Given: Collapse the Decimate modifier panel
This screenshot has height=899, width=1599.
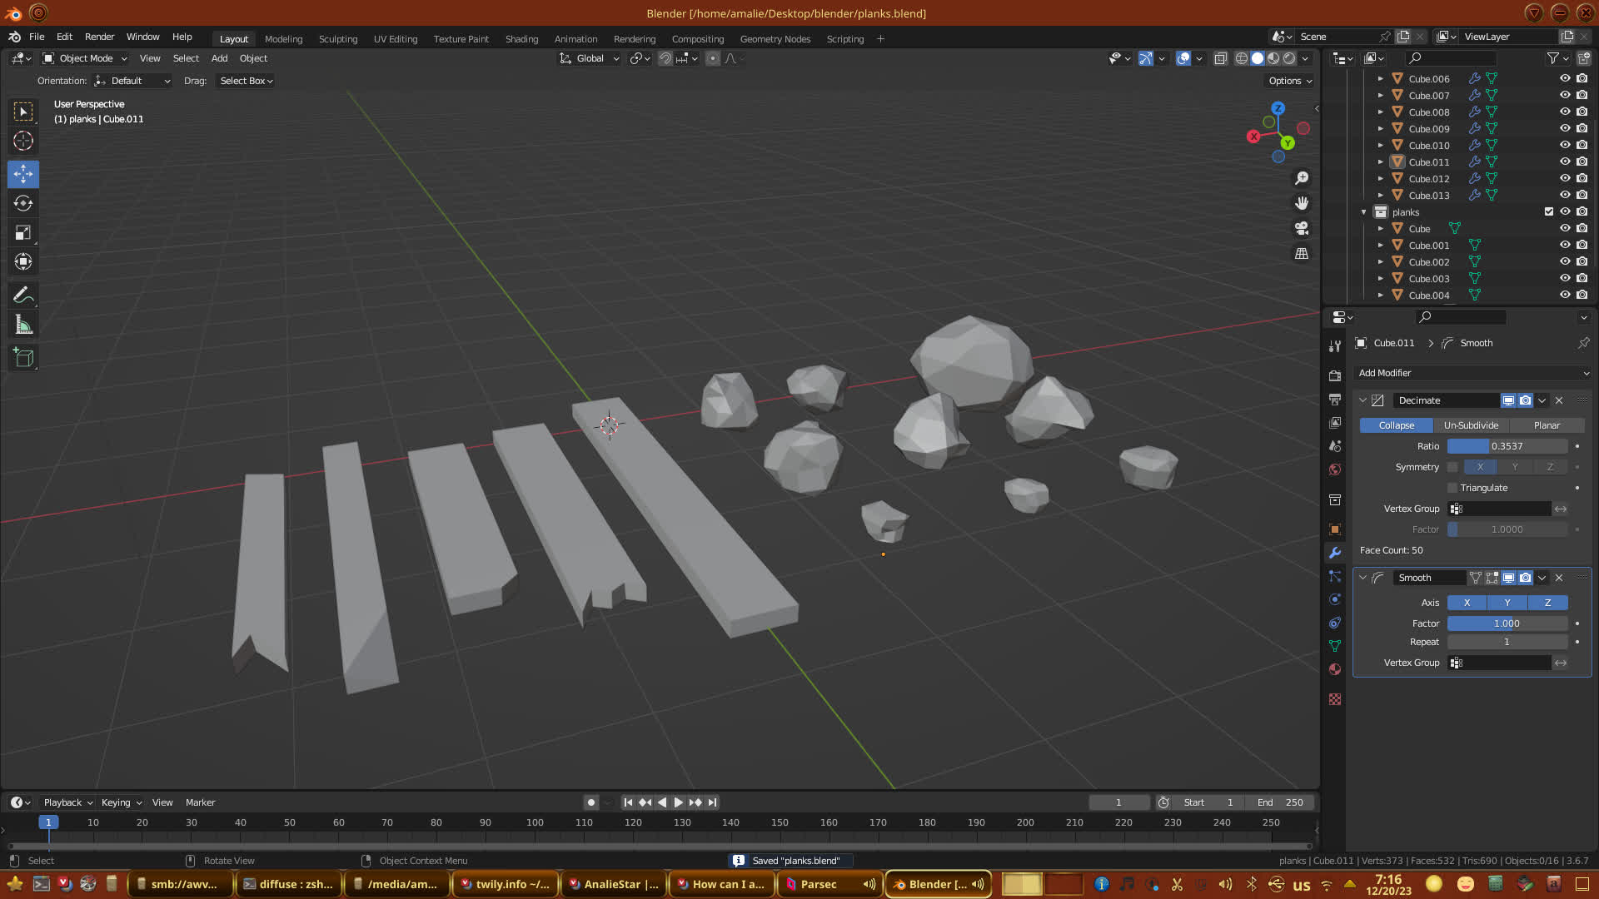Looking at the screenshot, I should [1363, 400].
